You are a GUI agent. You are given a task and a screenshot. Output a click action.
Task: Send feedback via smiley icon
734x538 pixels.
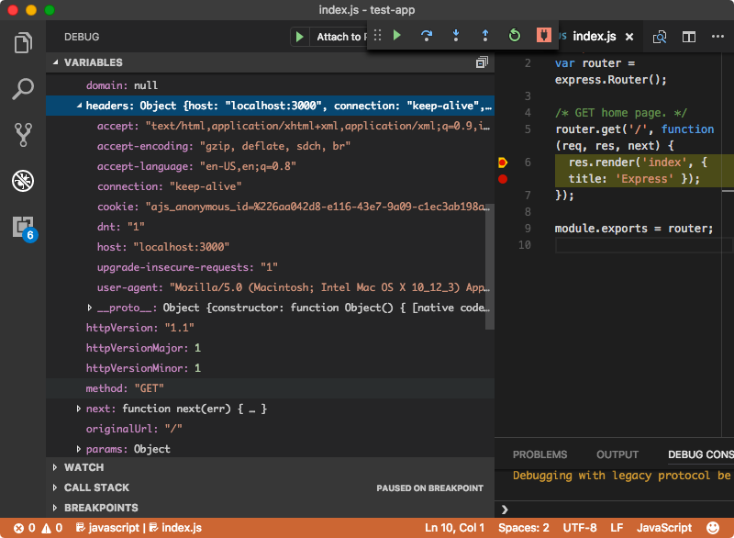click(x=713, y=528)
